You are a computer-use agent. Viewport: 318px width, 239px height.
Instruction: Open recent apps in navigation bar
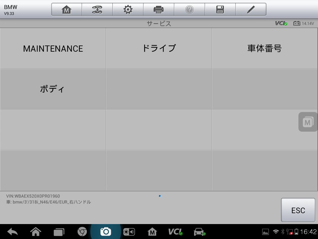coord(59,232)
